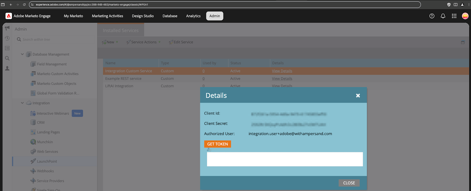Close the Details dialog with X
471x191 pixels.
pos(358,95)
